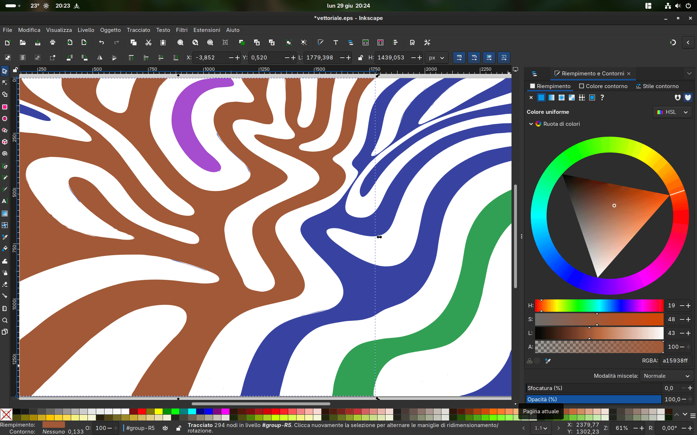Viewport: 697px width, 435px height.
Task: Select the Eraser tool
Action: [5, 284]
